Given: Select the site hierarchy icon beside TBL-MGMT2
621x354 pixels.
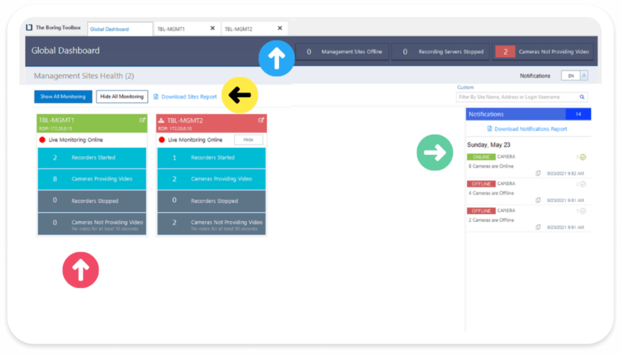Looking at the screenshot, I should point(161,120).
